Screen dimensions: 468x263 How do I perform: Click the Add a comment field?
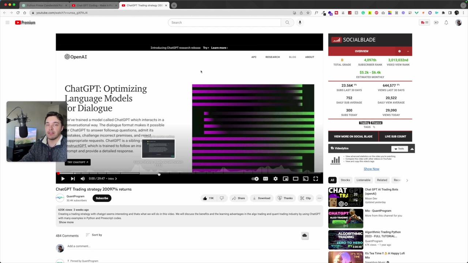click(110, 246)
